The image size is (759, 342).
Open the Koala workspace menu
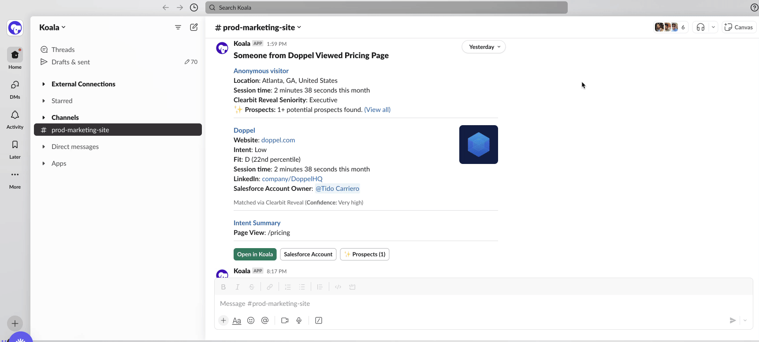coord(52,27)
